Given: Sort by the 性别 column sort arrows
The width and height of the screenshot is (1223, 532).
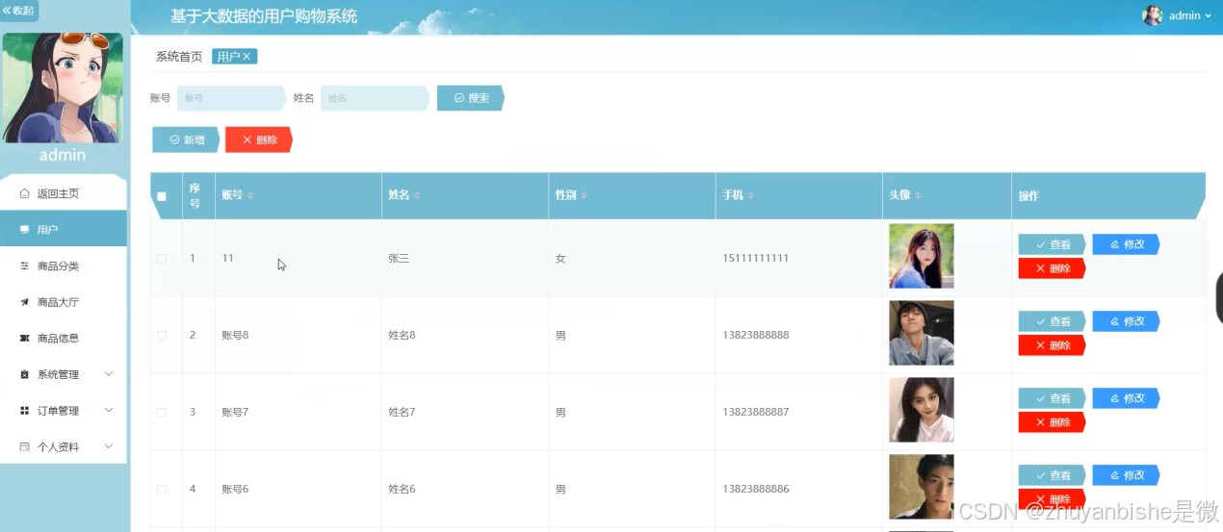Looking at the screenshot, I should (x=584, y=195).
